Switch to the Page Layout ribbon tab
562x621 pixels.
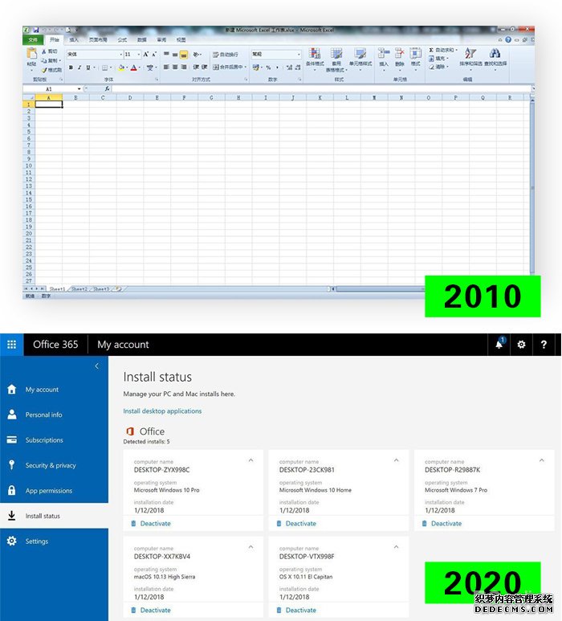pos(98,40)
